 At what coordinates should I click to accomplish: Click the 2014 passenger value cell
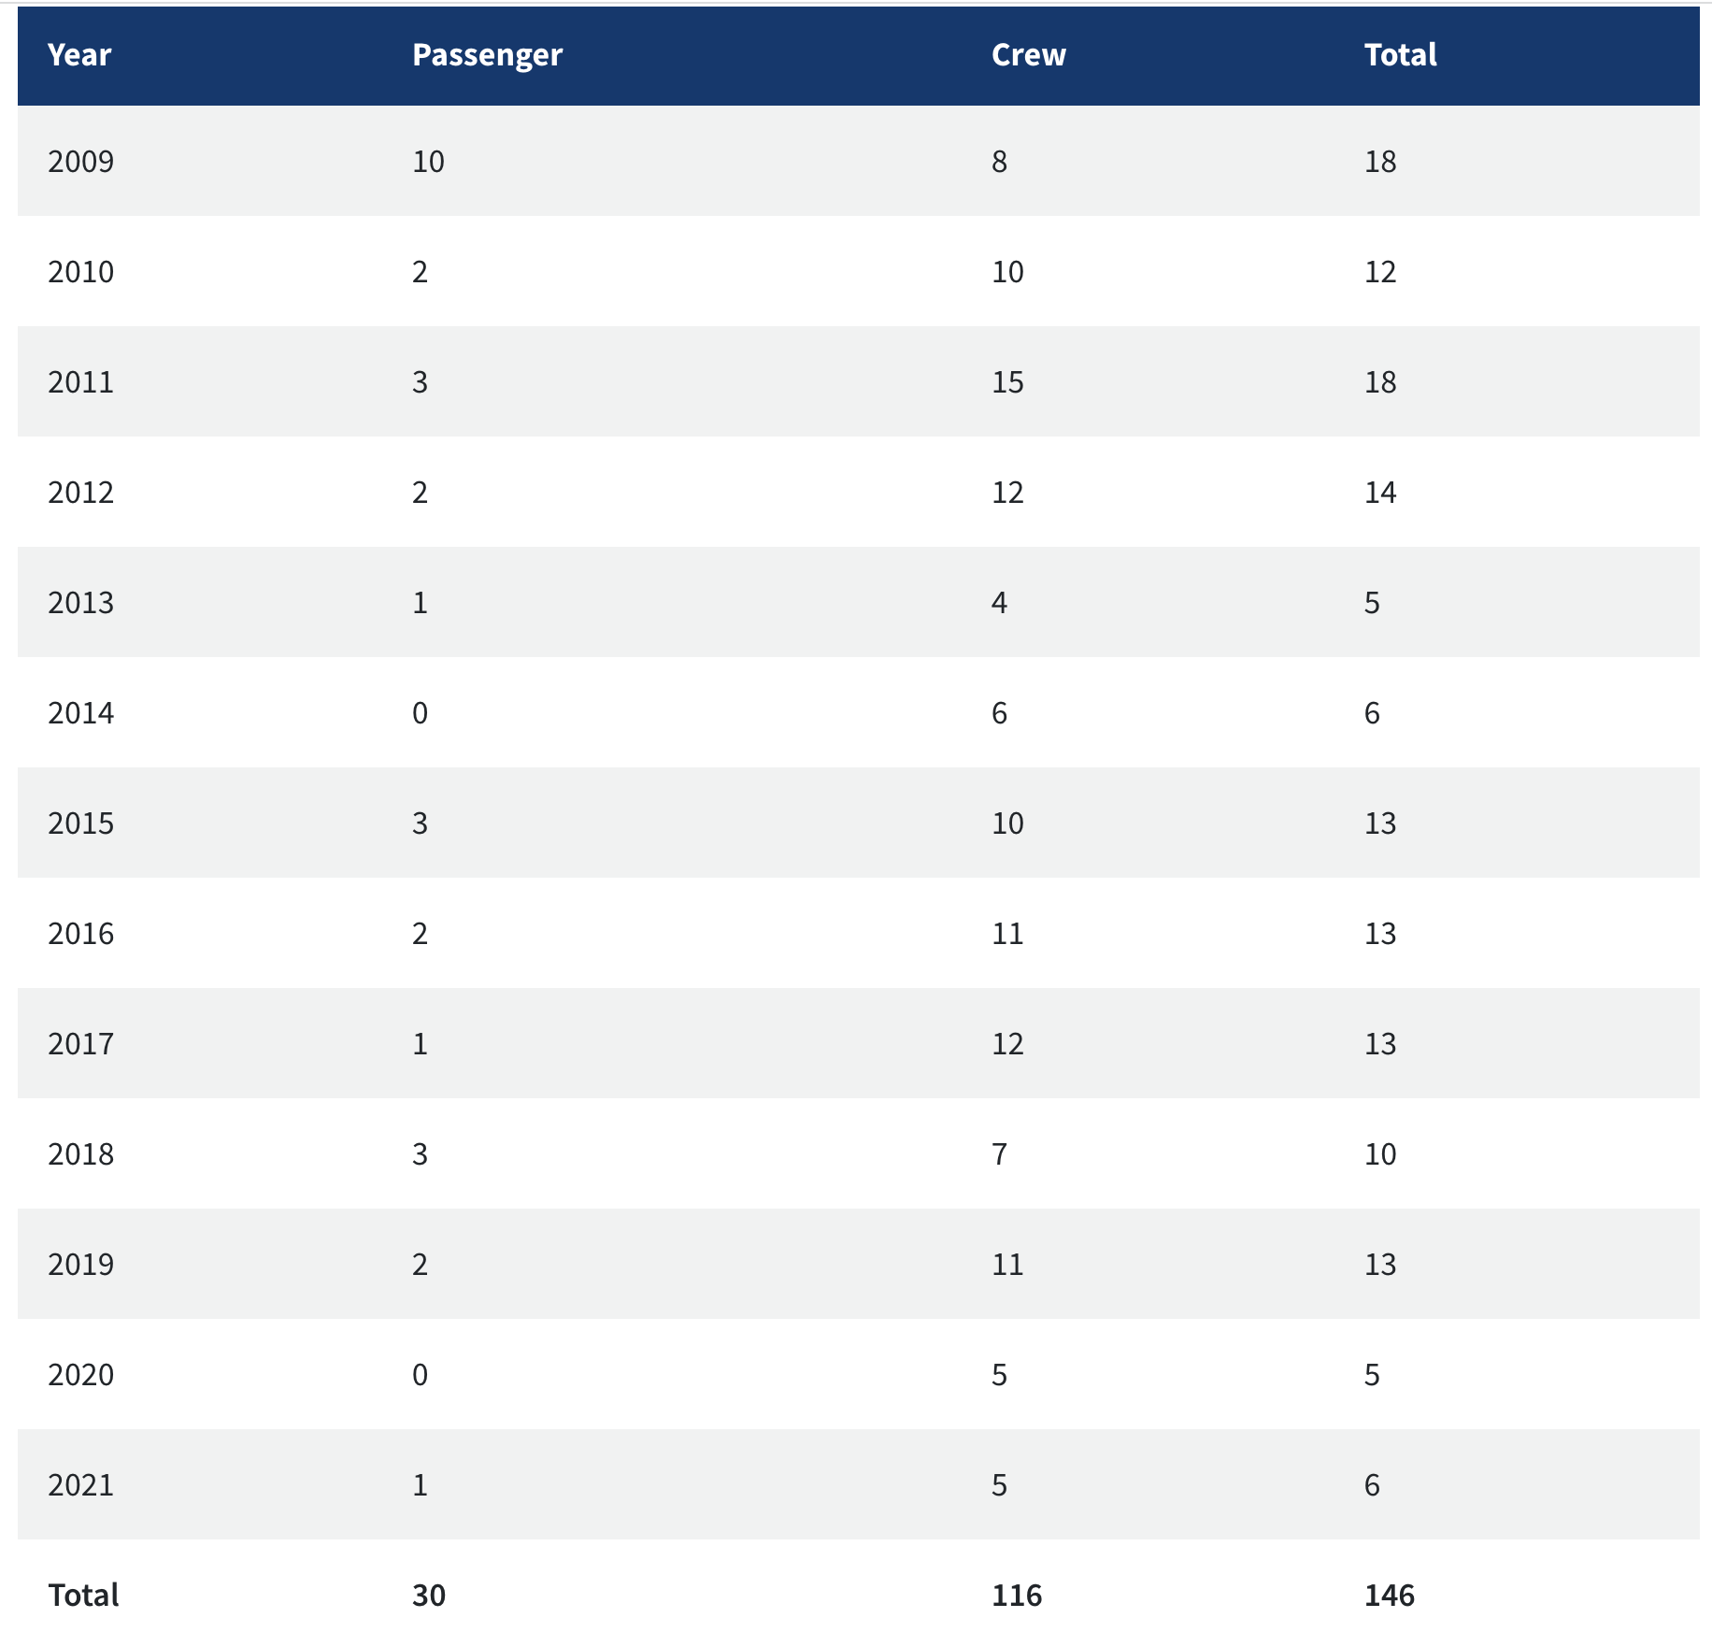(x=421, y=713)
